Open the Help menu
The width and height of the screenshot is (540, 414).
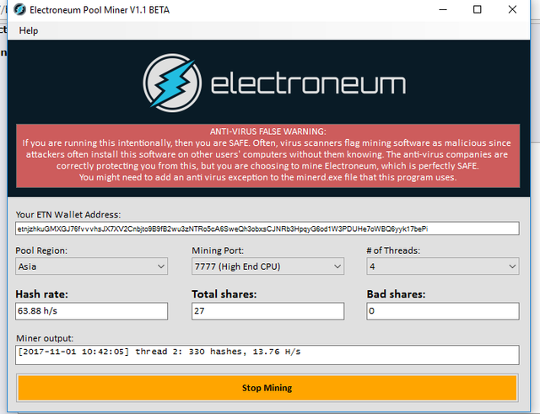(28, 30)
